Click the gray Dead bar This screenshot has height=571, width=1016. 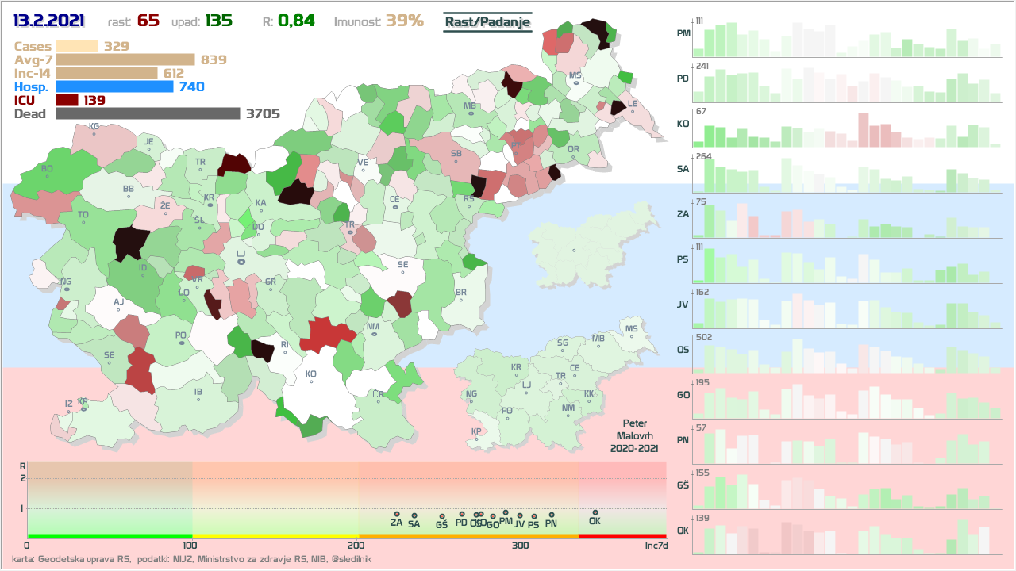point(148,113)
